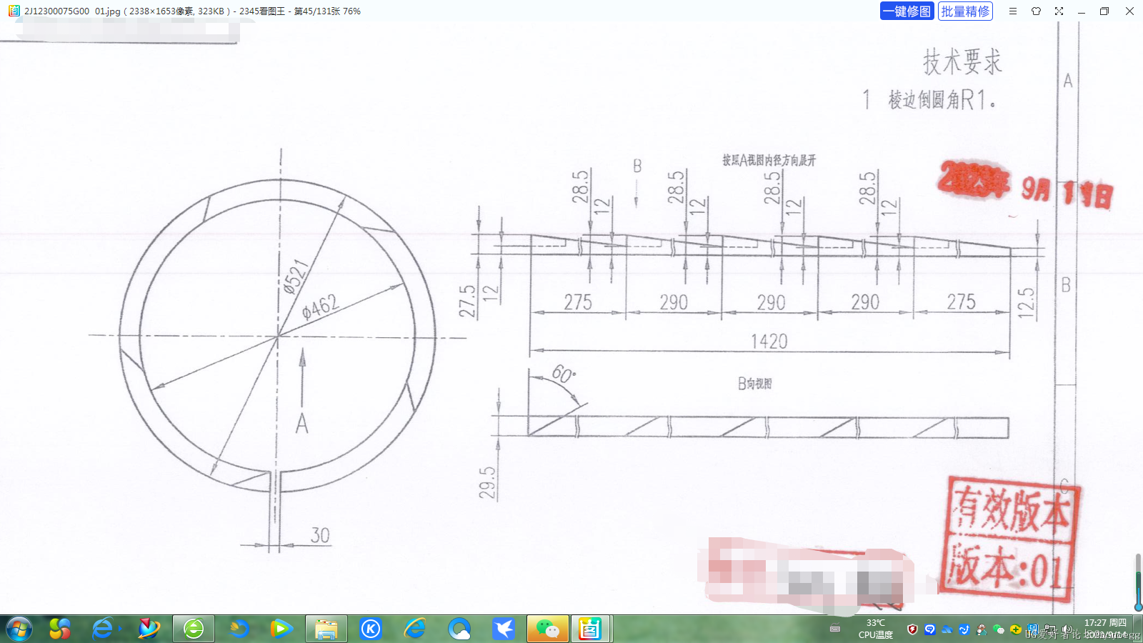
Task: Click the 棱边倒圆角R1 requirement text
Action: pos(942,99)
